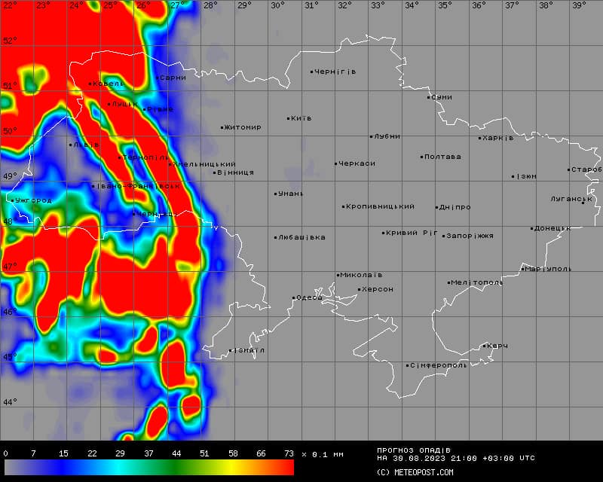Click the Кропивницький city label
Screen dimensions: 603x482
(381, 206)
